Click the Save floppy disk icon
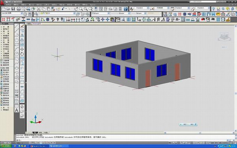The height and width of the screenshot is (148, 237). [13, 9]
